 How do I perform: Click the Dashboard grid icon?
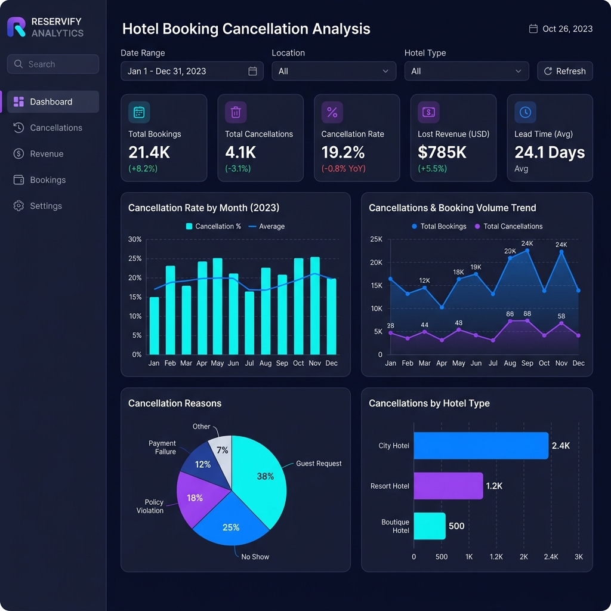click(18, 101)
